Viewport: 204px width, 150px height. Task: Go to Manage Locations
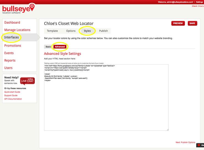[x=17, y=30]
